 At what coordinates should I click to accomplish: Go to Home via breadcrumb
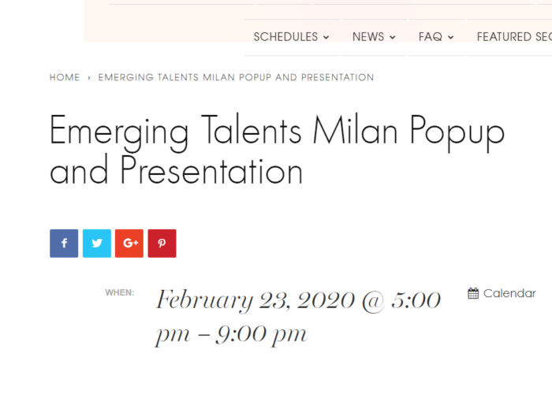pyautogui.click(x=65, y=78)
